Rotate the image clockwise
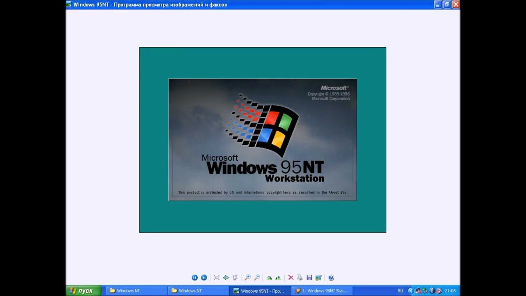 (x=269, y=278)
